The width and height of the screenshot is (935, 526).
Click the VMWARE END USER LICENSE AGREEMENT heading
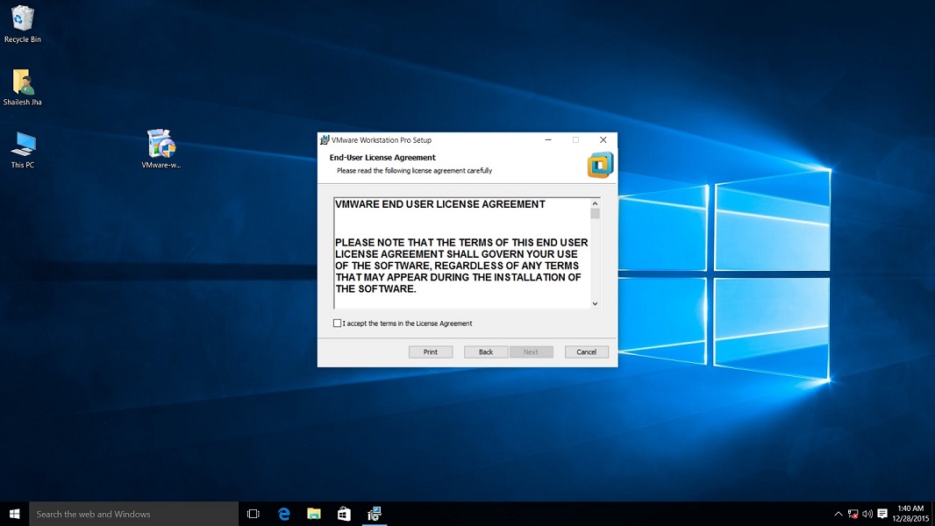click(440, 204)
